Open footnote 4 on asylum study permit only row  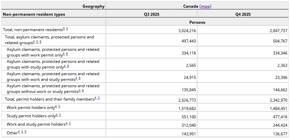click(65, 66)
